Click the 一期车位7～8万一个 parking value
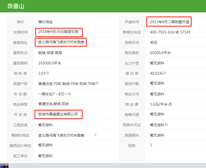Screen dimensions: 206x168 pyautogui.click(x=55, y=94)
